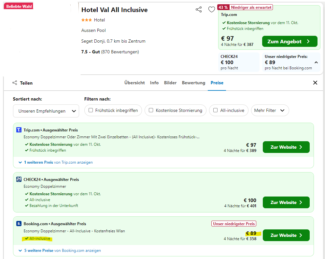Click the Hotel Val All Inclusive title

click(114, 10)
